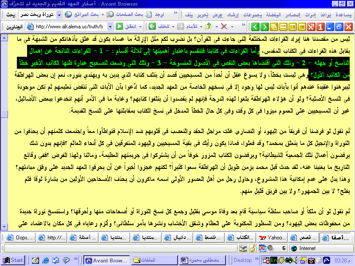This screenshot has width=355, height=266.
Task: Click the yellow Cascade windows icon
Action: (x=273, y=27)
